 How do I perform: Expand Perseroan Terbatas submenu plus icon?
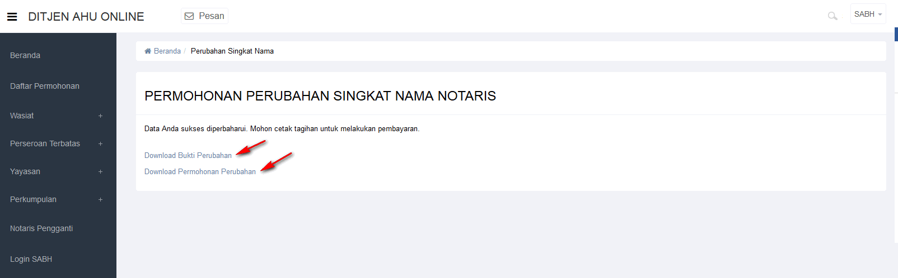point(101,144)
